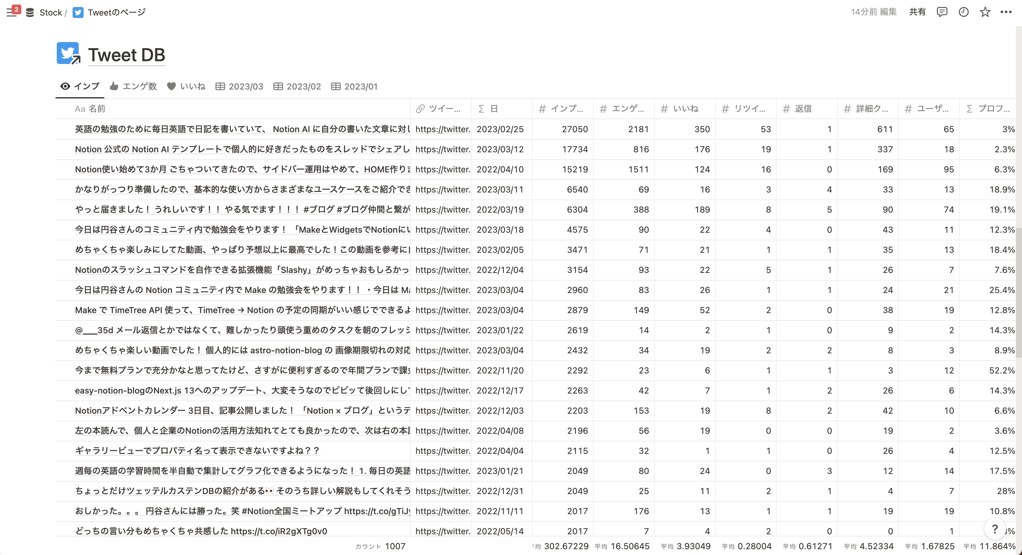Open row starting ちょっとだけツェッテルカステン

pyautogui.click(x=243, y=491)
